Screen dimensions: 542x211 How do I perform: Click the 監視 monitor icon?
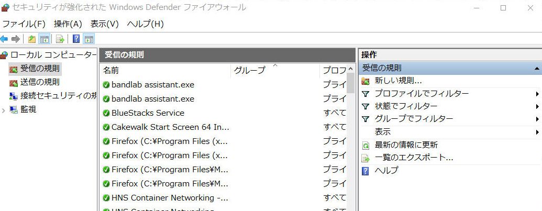14,110
